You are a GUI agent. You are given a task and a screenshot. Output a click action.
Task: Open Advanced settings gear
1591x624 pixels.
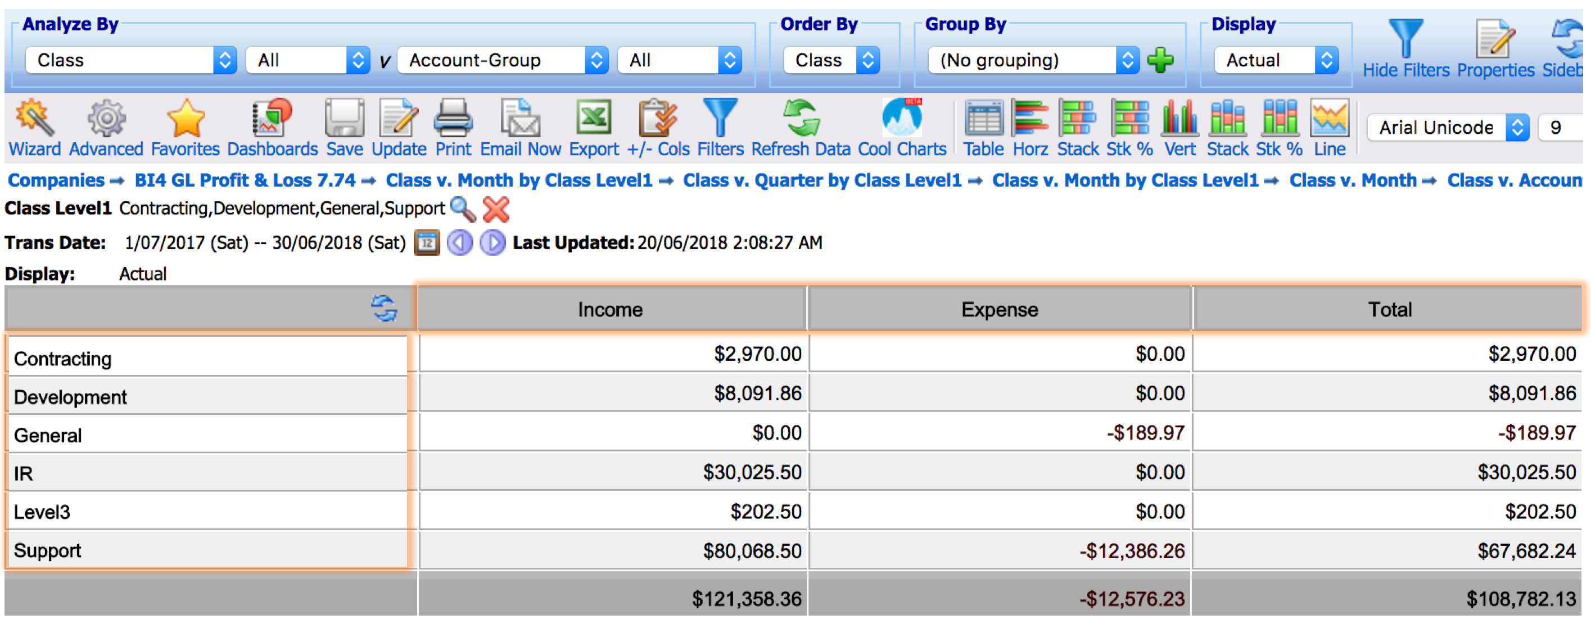[106, 128]
